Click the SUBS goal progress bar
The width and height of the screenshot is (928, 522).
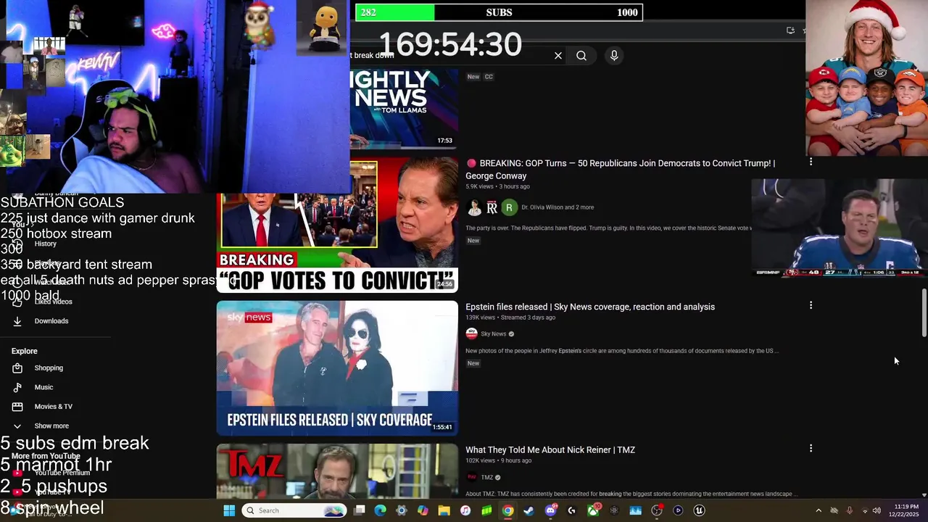499,12
